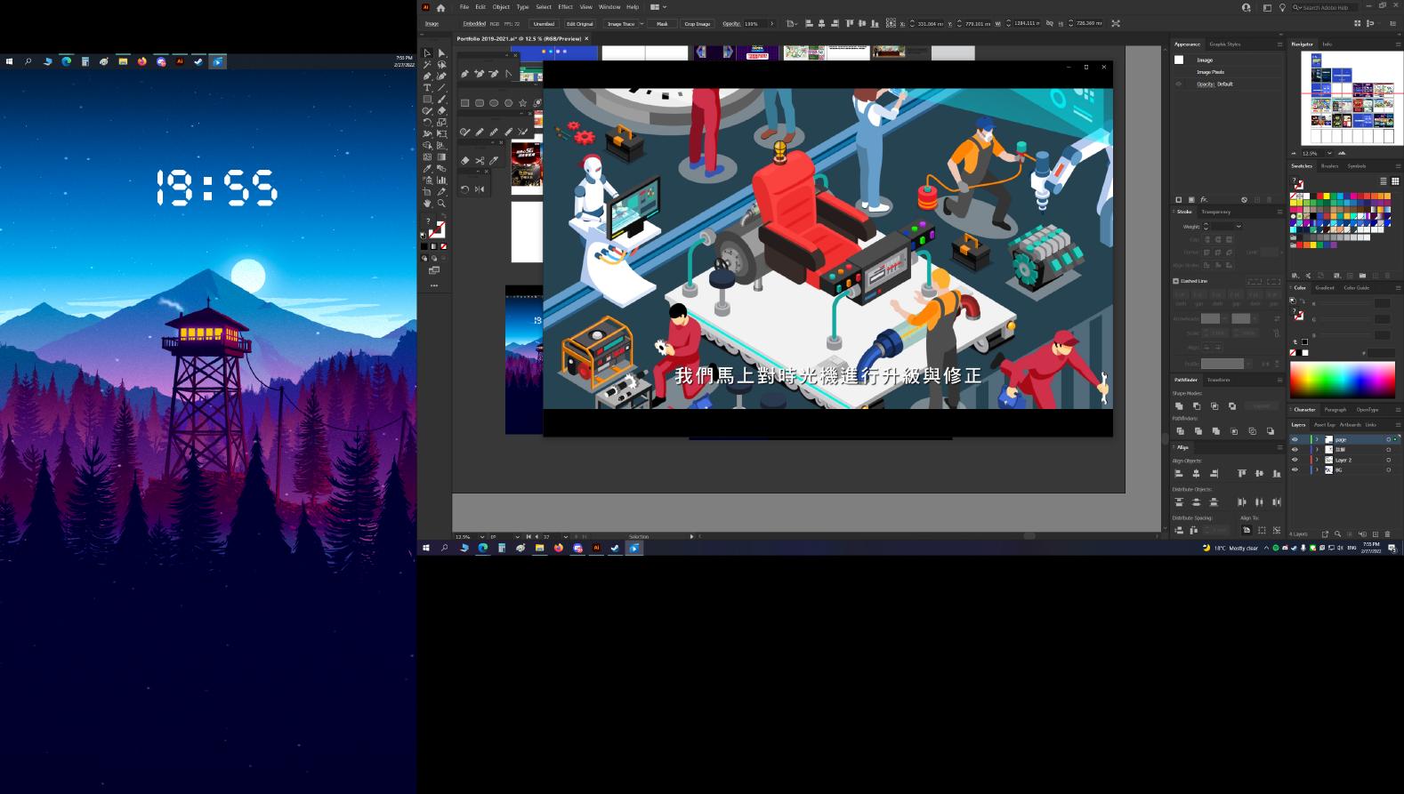Pick the Star shape in floating shape panel
The width and height of the screenshot is (1404, 794).
tap(523, 103)
